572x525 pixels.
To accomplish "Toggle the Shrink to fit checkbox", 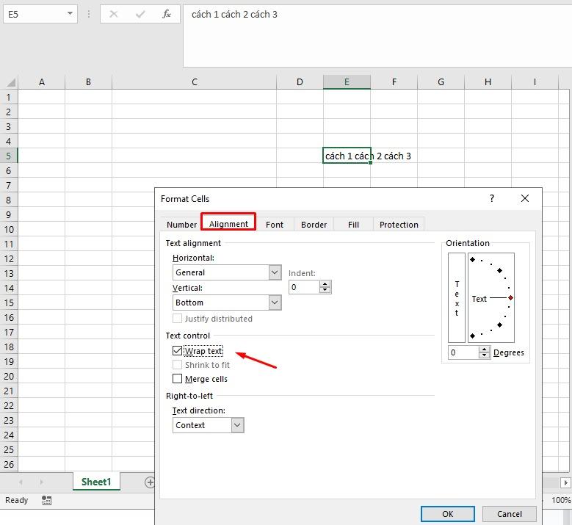I will 177,364.
